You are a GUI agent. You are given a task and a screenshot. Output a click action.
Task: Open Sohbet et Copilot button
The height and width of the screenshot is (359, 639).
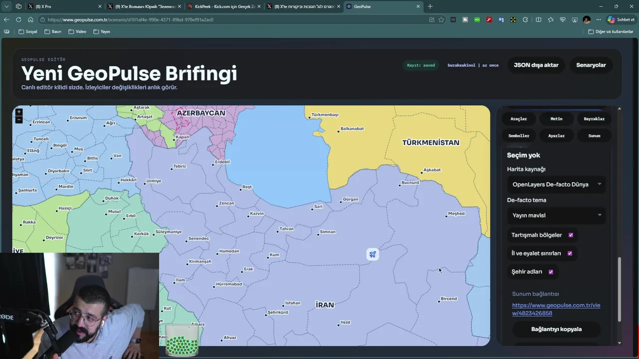tap(621, 19)
